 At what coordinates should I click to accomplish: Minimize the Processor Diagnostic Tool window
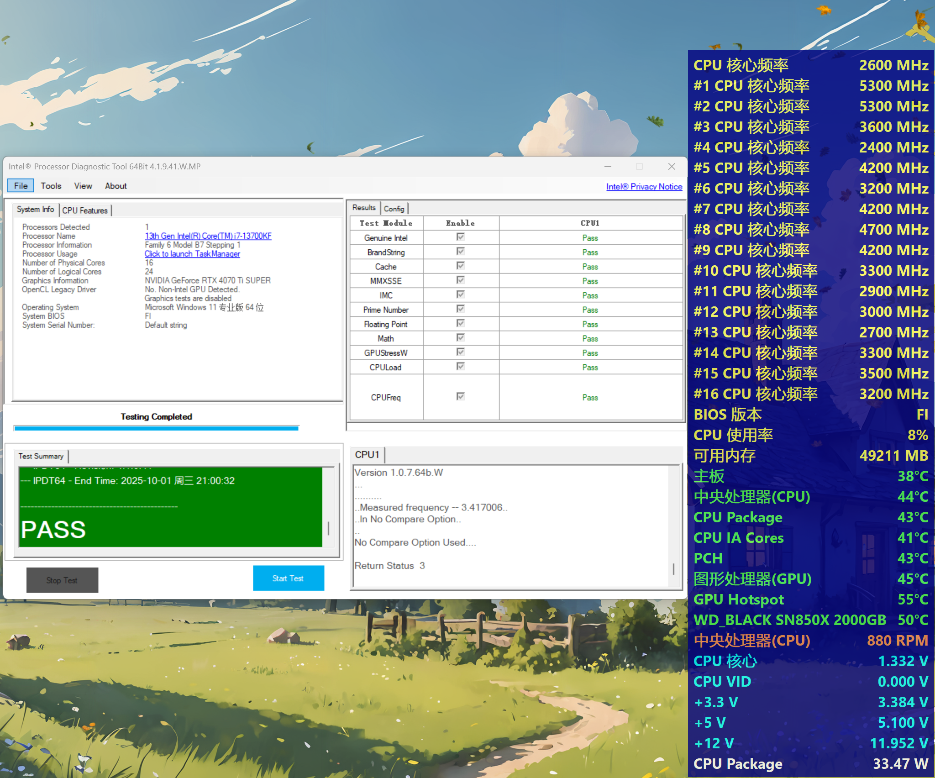coord(608,167)
